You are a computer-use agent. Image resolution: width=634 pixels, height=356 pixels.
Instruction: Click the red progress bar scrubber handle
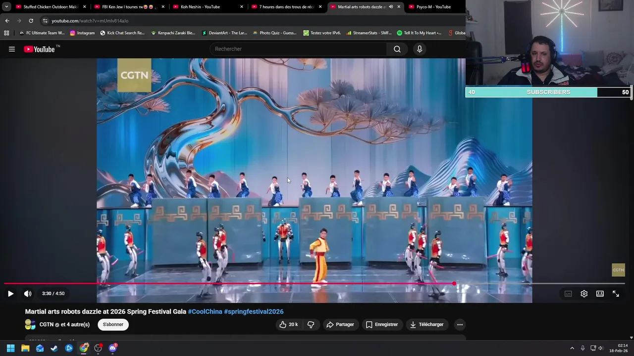point(454,284)
